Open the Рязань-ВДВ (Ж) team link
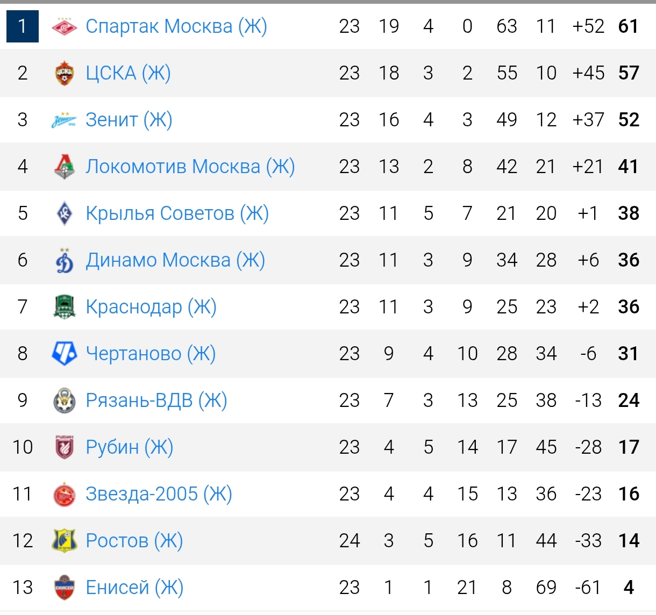This screenshot has height=615, width=656. point(156,401)
